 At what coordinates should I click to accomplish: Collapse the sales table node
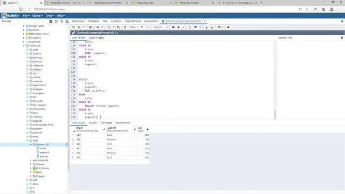click(27, 141)
